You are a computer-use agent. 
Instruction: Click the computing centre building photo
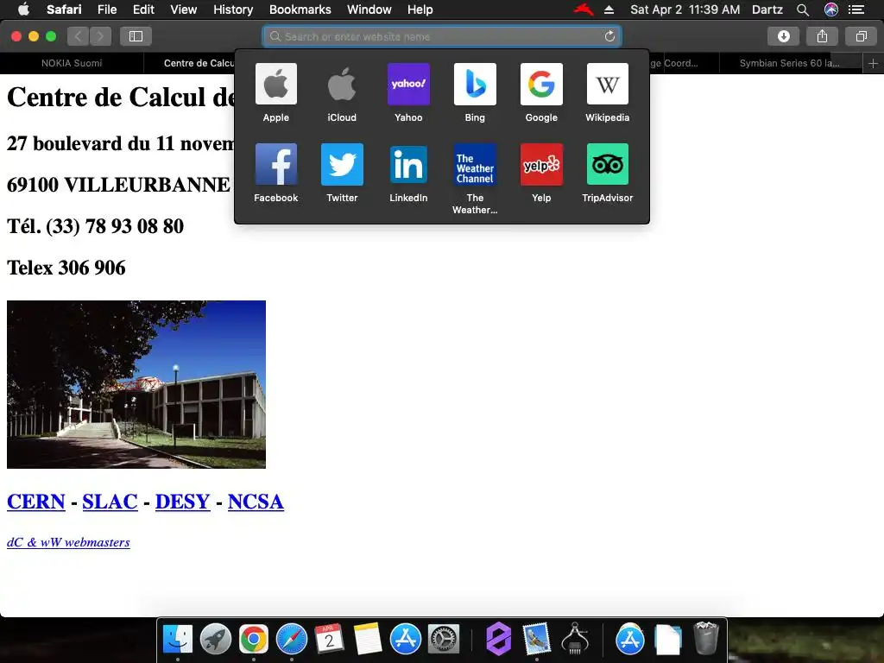tap(136, 384)
